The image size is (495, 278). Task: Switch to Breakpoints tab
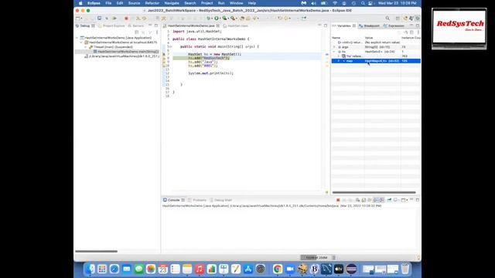point(370,25)
